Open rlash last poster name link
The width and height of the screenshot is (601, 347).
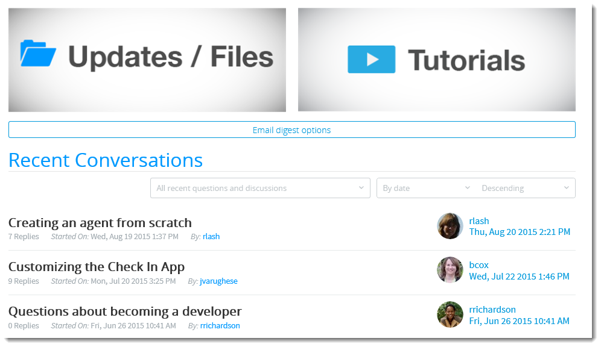[479, 220]
